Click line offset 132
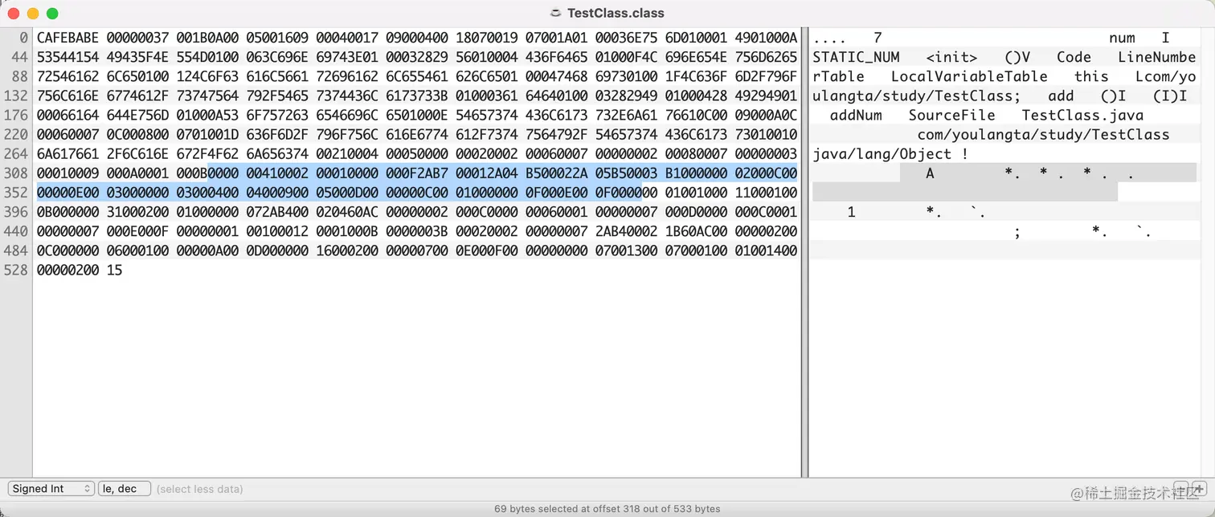The image size is (1215, 517). tap(17, 96)
